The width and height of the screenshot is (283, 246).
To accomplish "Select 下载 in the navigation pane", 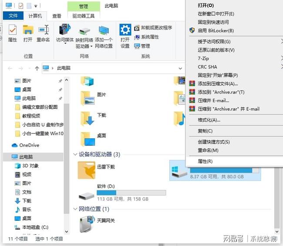I will point(23,201).
